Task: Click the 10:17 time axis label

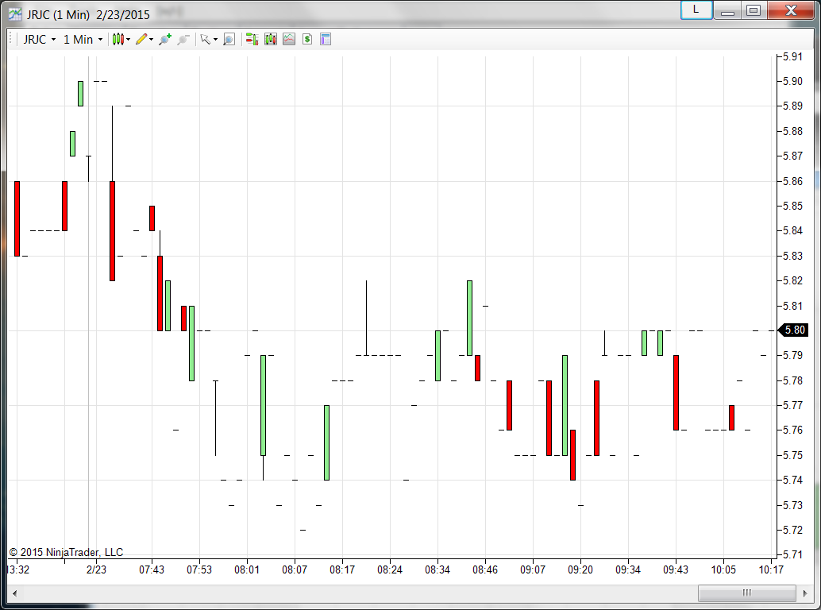Action: [771, 569]
